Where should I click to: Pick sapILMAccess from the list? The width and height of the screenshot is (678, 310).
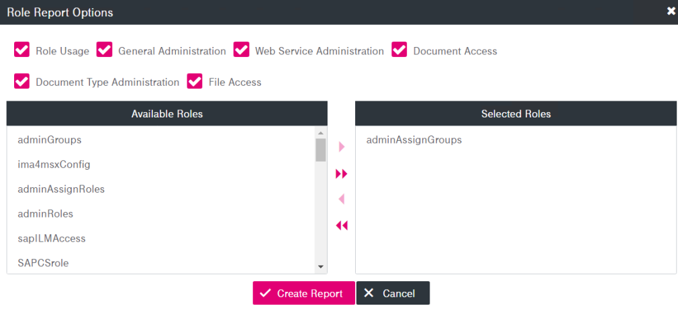tap(52, 238)
